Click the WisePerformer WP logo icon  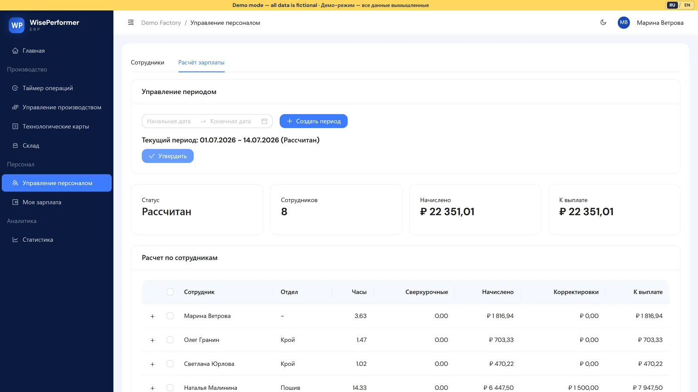pyautogui.click(x=17, y=25)
